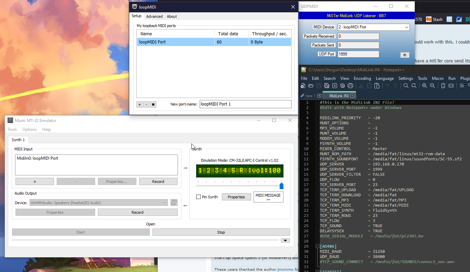Click Replace icon in Notepad++ toolbar

point(414,86)
